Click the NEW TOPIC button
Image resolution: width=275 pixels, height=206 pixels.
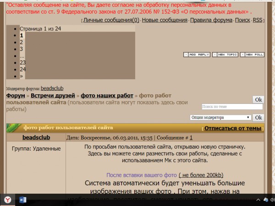(x=225, y=54)
